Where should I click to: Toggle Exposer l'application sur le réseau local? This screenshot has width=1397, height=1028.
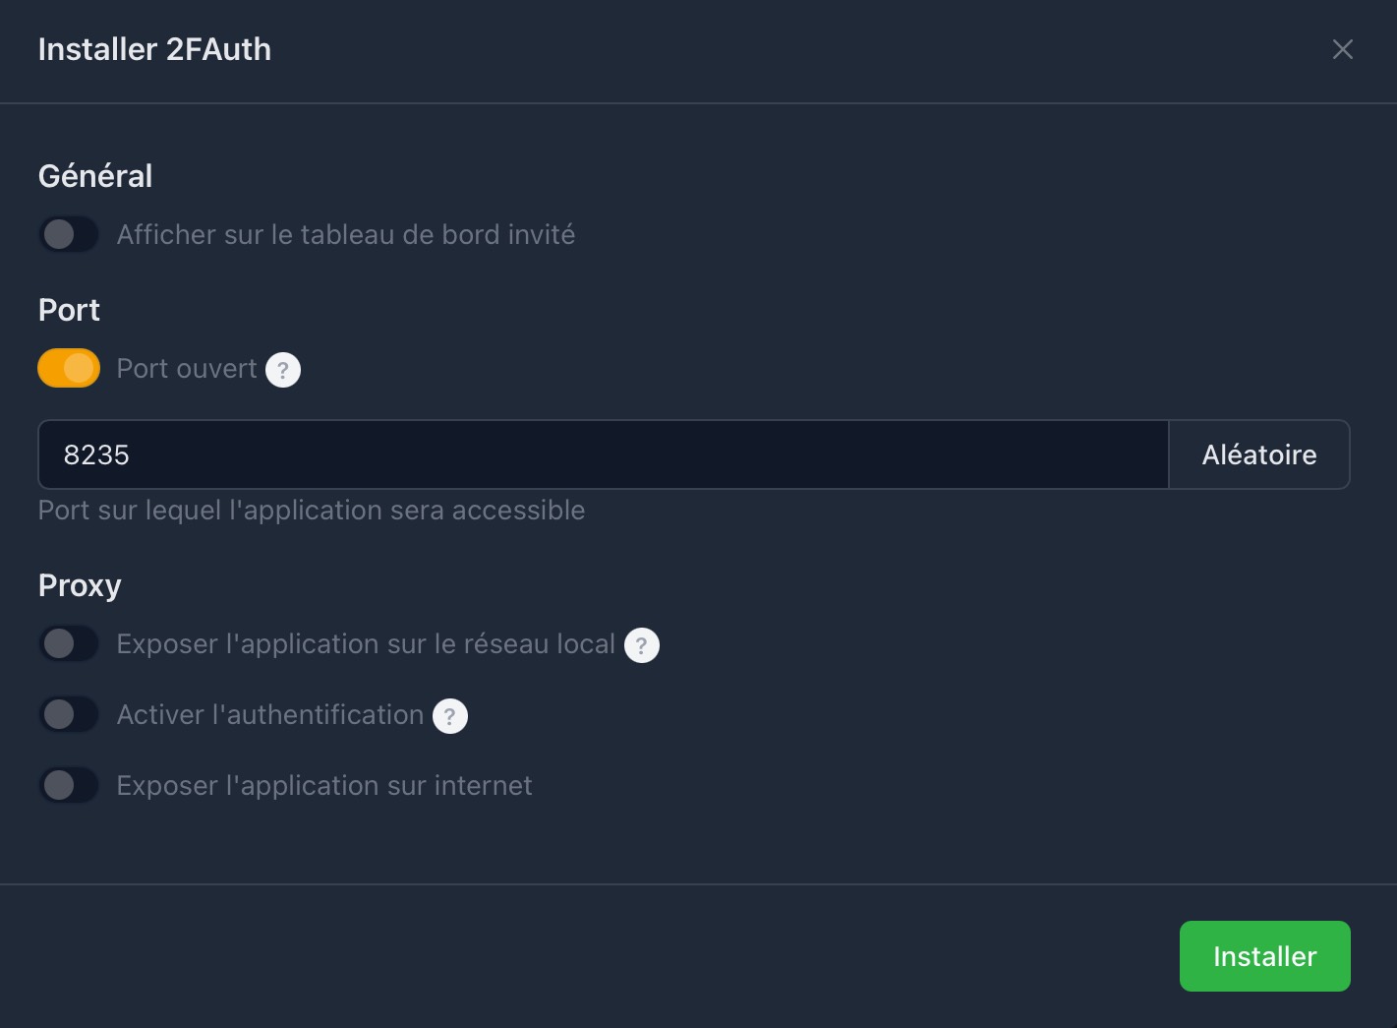pos(69,643)
